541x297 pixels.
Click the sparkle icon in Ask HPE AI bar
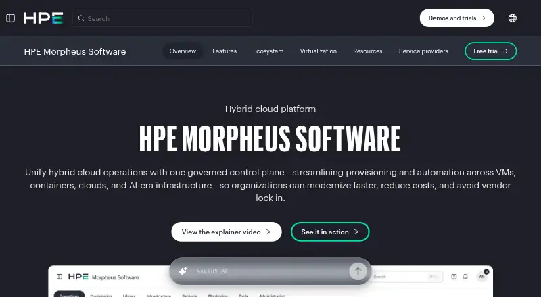click(x=183, y=271)
